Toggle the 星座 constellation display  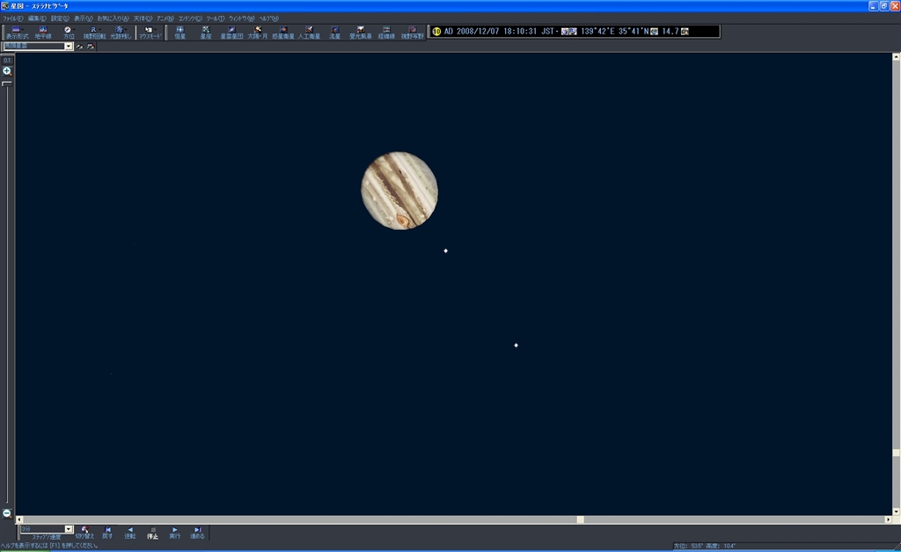(205, 32)
